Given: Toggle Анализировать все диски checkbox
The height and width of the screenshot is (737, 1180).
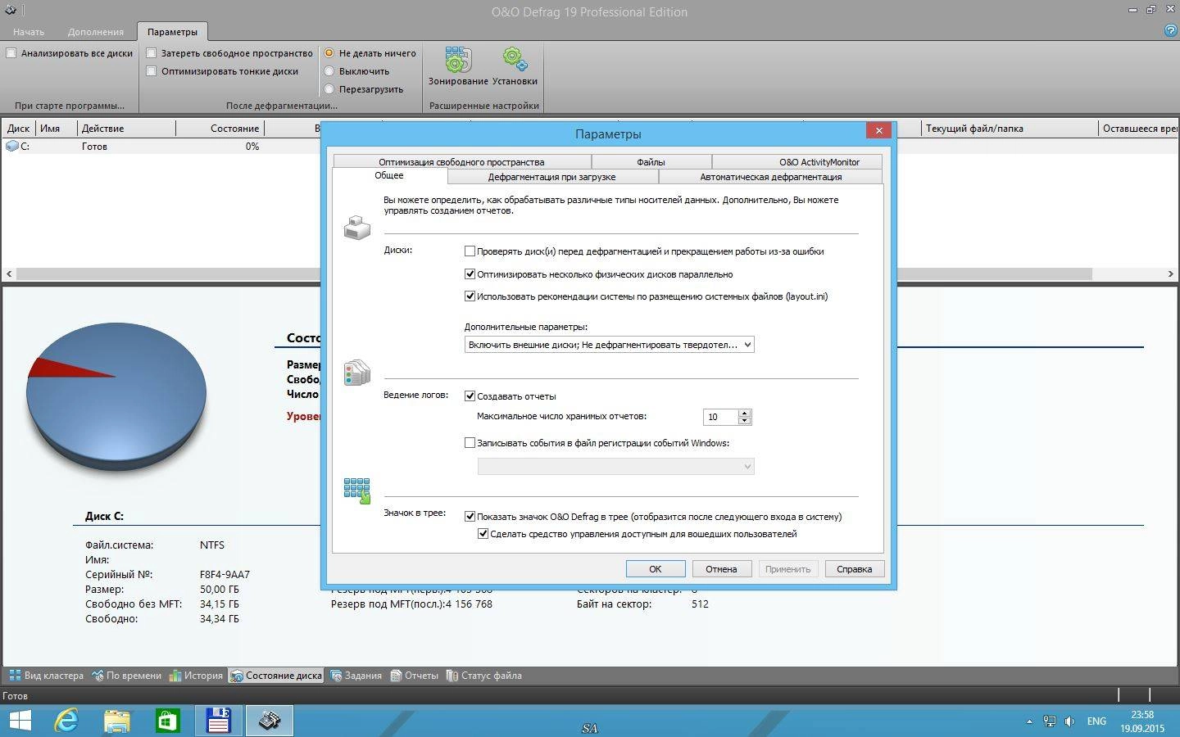Looking at the screenshot, I should 11,53.
